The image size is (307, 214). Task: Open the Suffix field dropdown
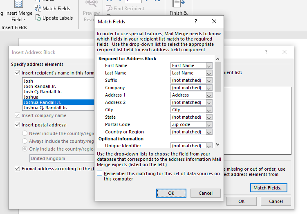[x=209, y=81]
